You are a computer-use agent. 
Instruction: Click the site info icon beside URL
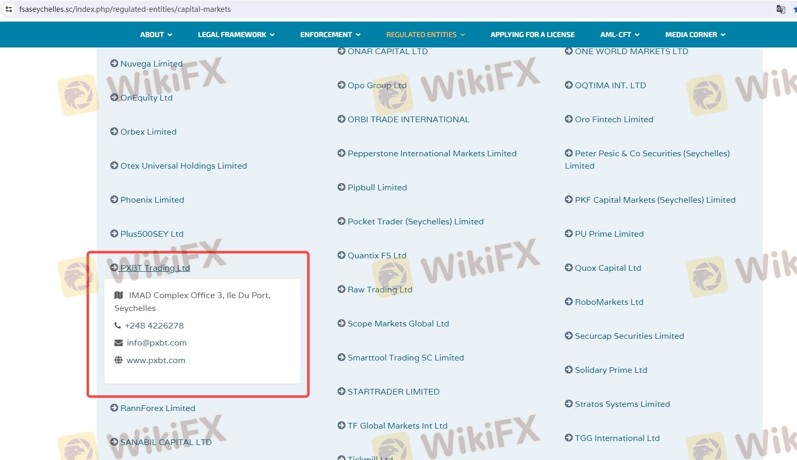coord(9,9)
